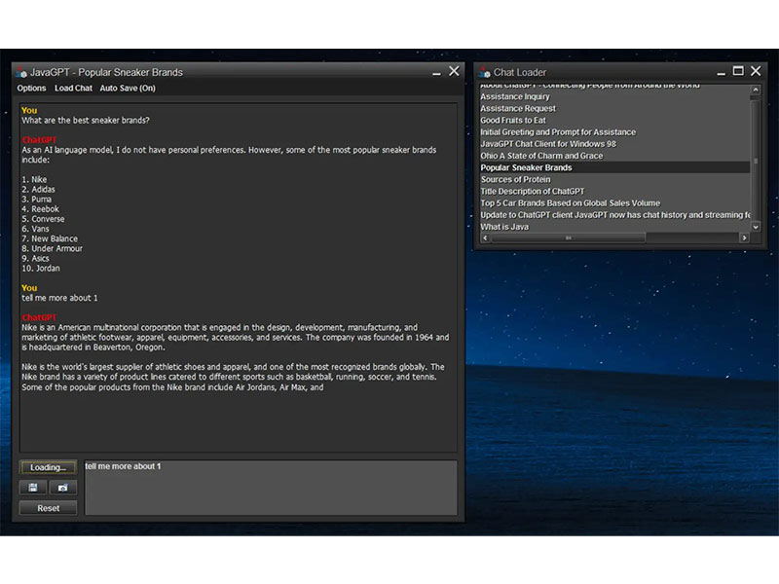Close the JavaGPT window
The image size is (779, 584).
coord(454,71)
